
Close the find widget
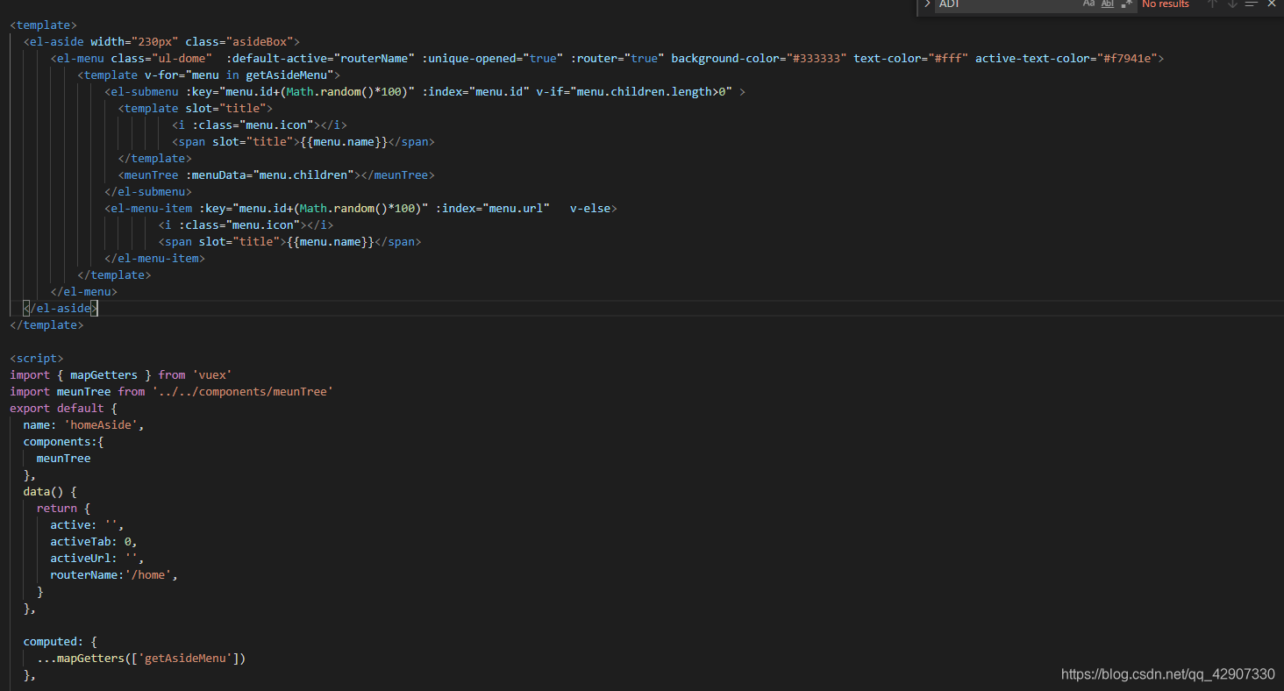pos(1272,4)
